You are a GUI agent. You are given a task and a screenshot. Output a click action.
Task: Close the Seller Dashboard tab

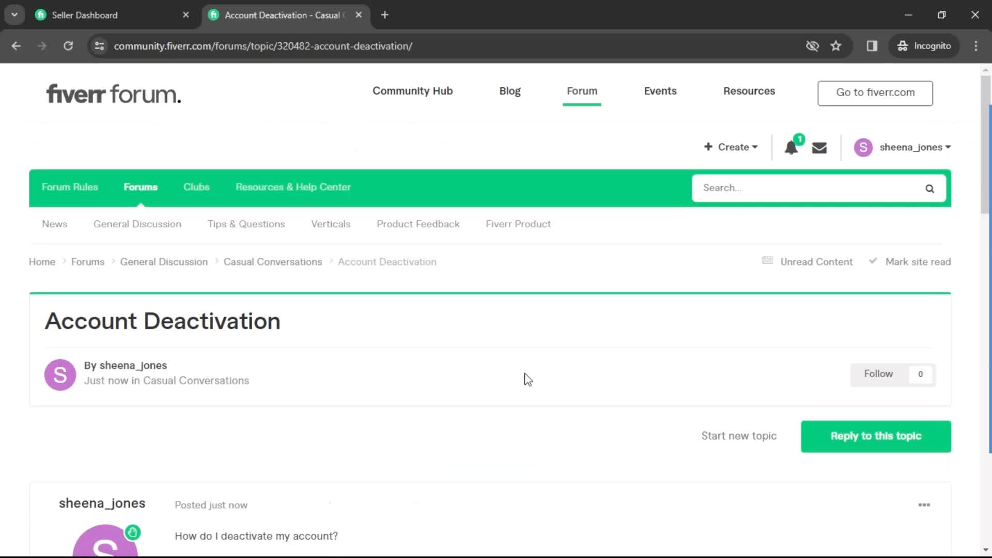(x=186, y=15)
